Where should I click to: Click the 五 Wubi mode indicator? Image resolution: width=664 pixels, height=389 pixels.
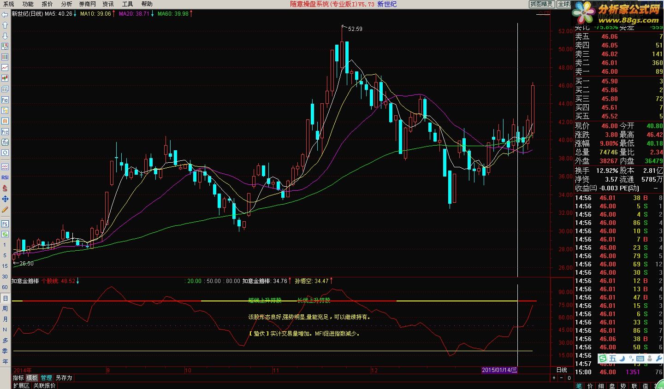click(613, 359)
